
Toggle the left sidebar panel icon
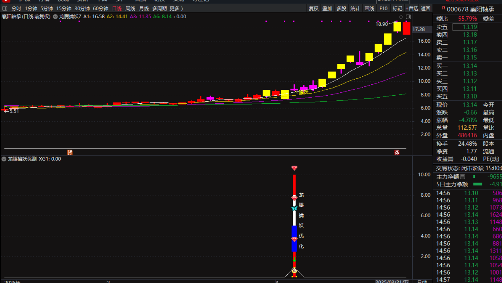[x=5, y=8]
